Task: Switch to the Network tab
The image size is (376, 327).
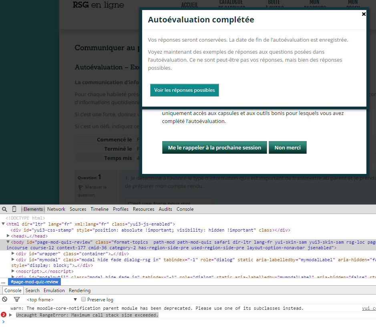Action: tap(56, 209)
